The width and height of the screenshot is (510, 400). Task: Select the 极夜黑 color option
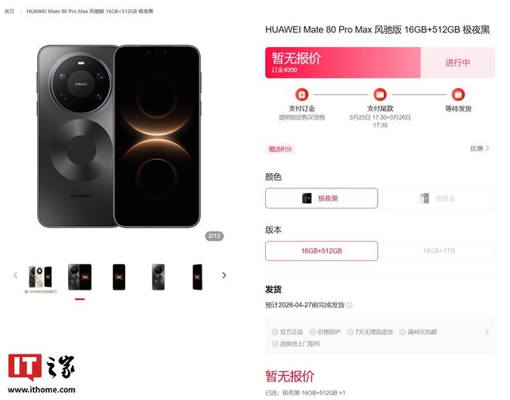[321, 198]
